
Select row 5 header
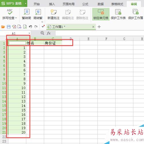point(4,61)
